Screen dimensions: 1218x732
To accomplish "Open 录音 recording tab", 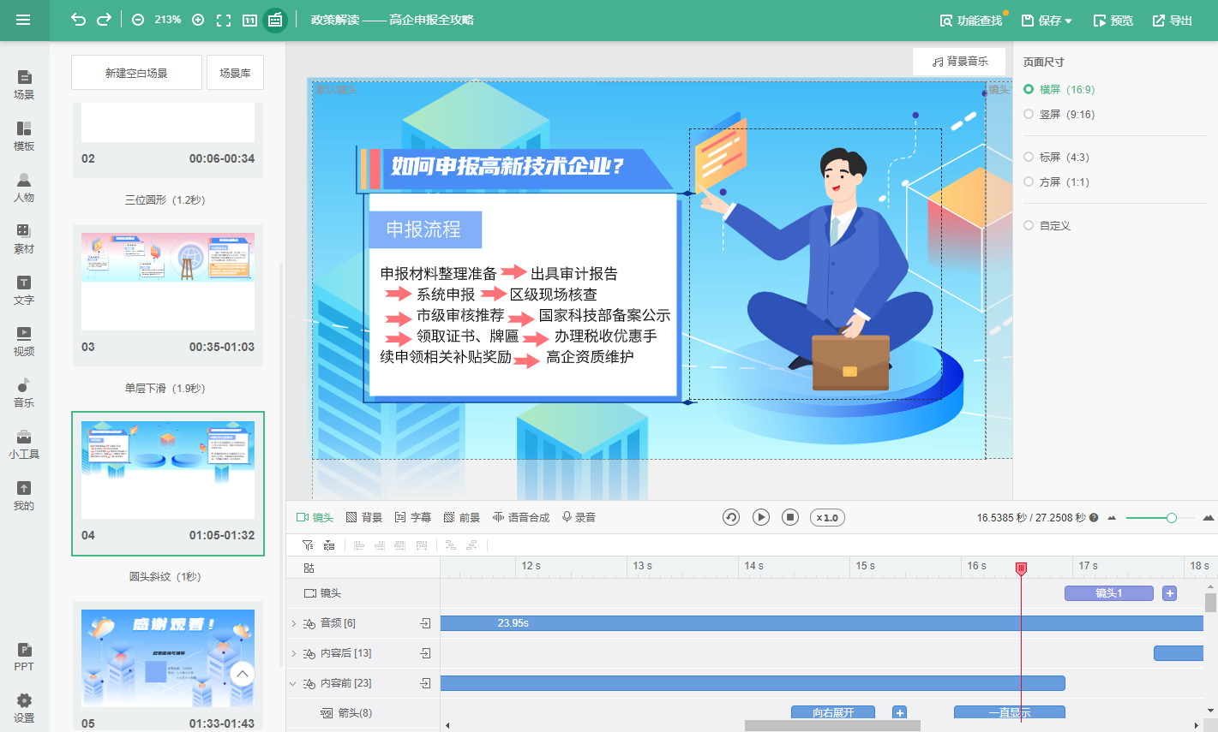I will [x=579, y=517].
